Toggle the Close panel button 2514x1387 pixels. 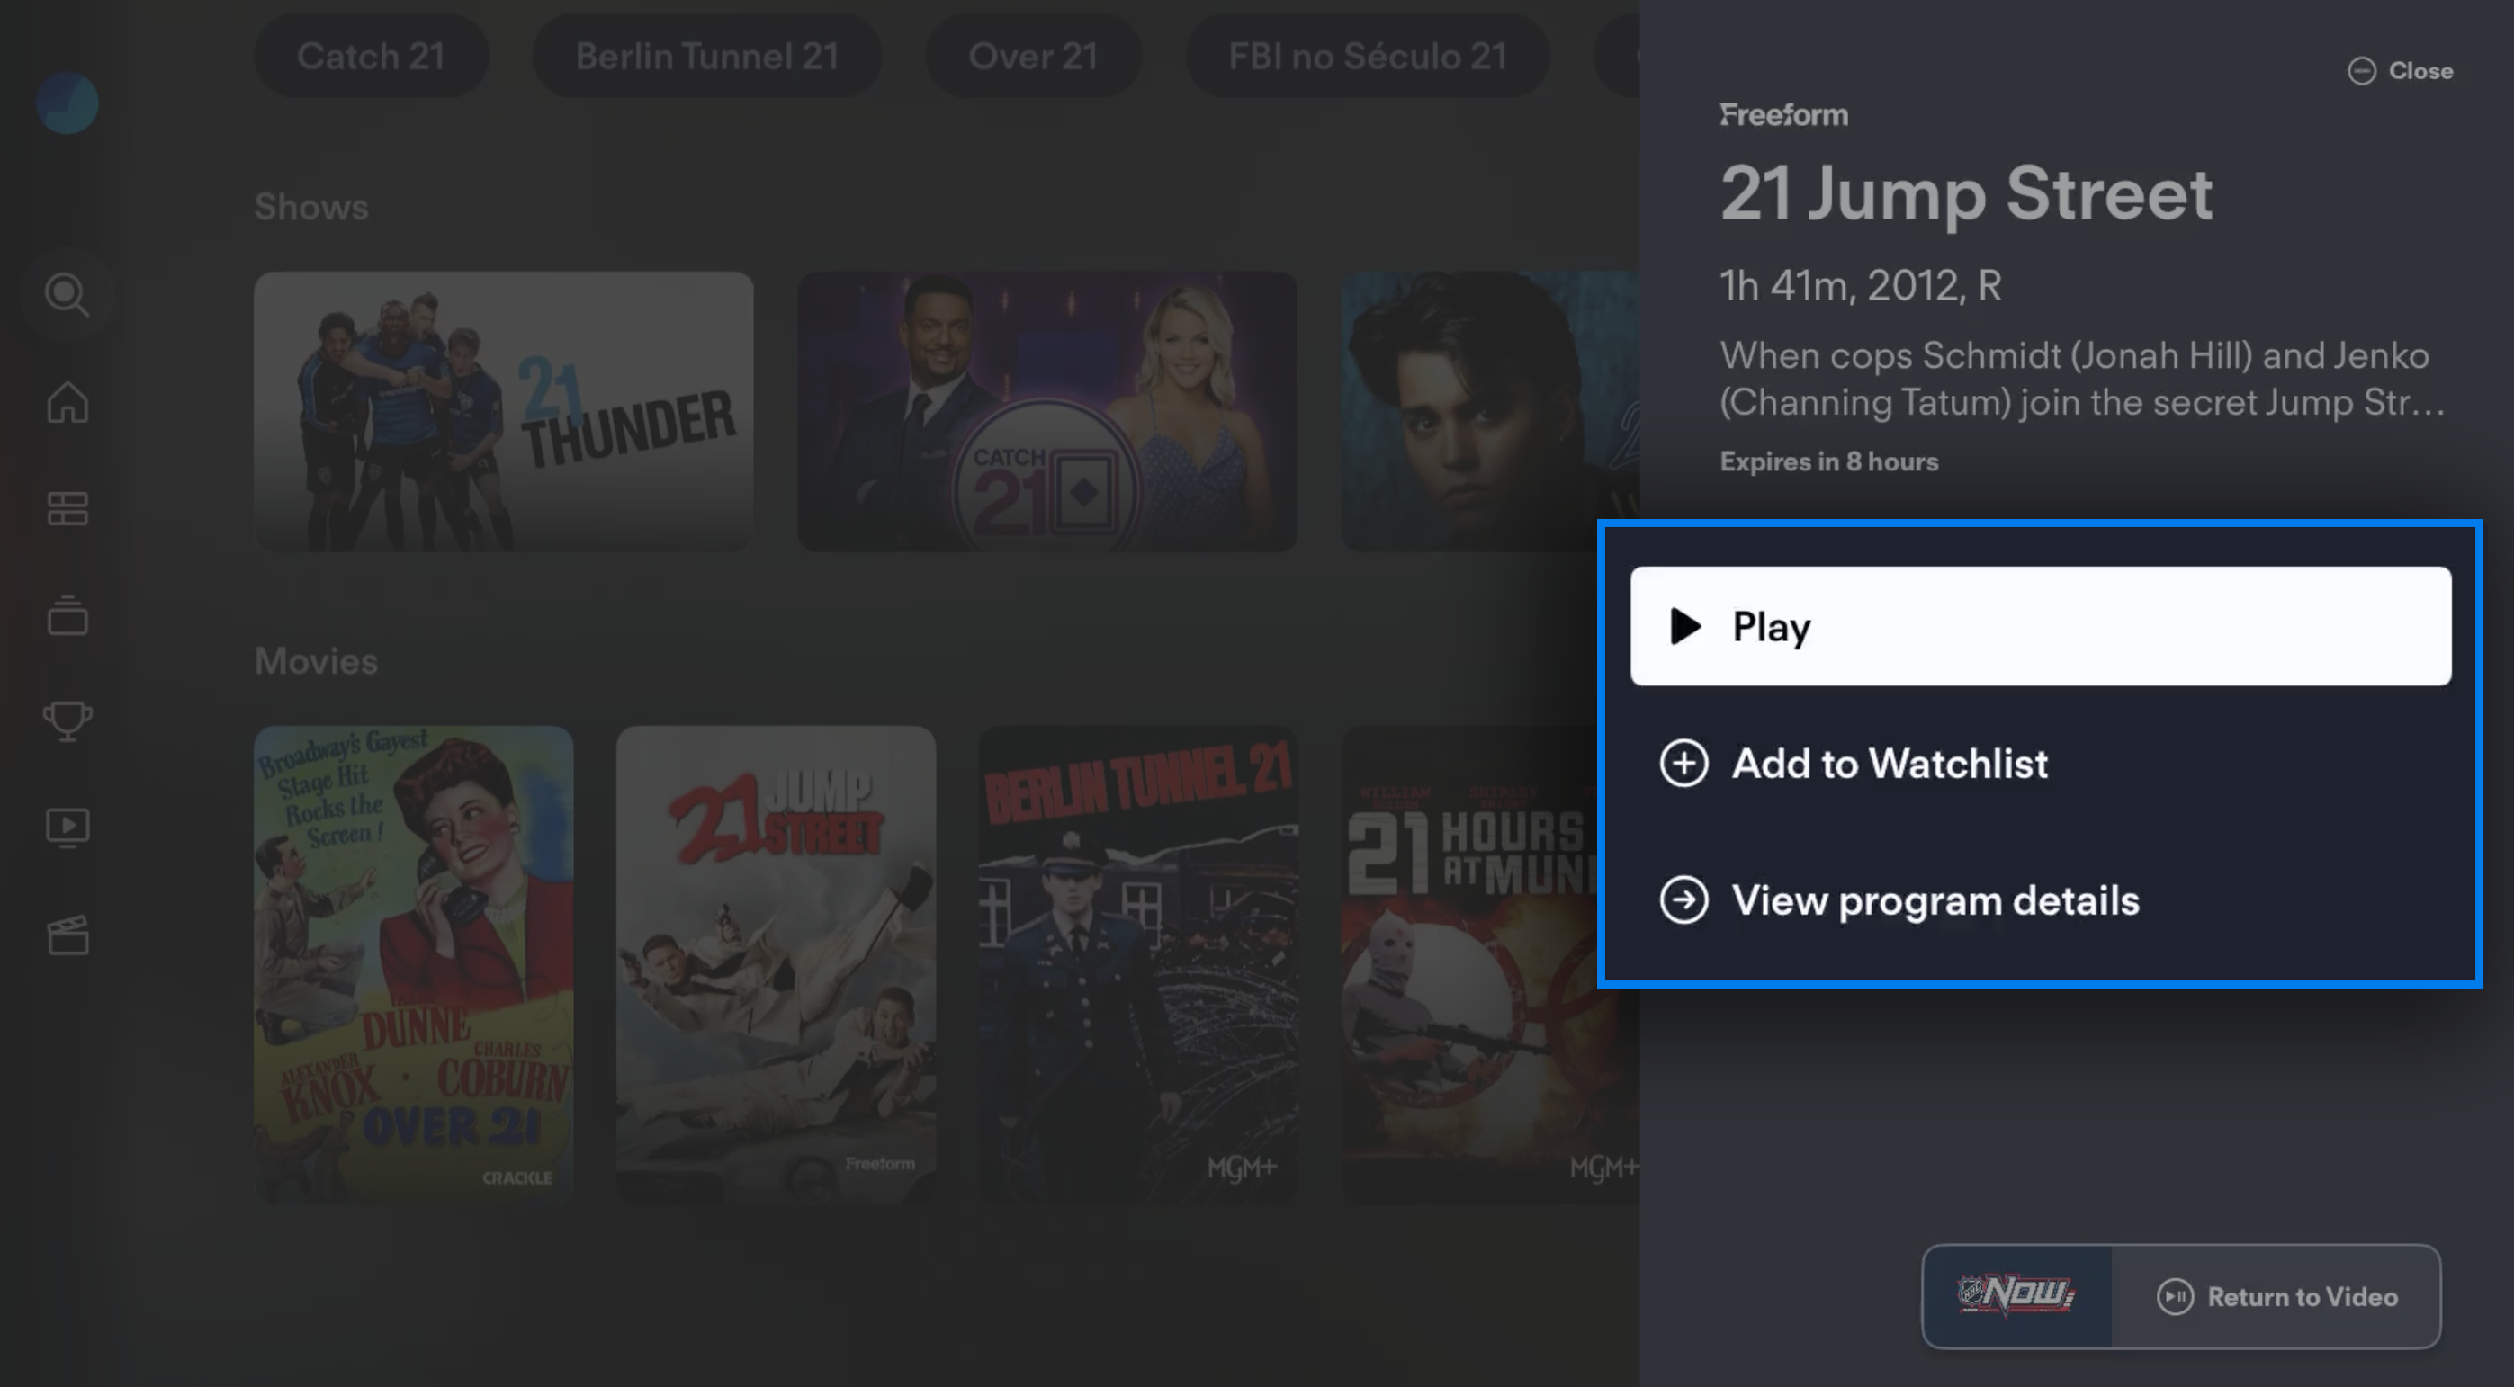pyautogui.click(x=2400, y=70)
